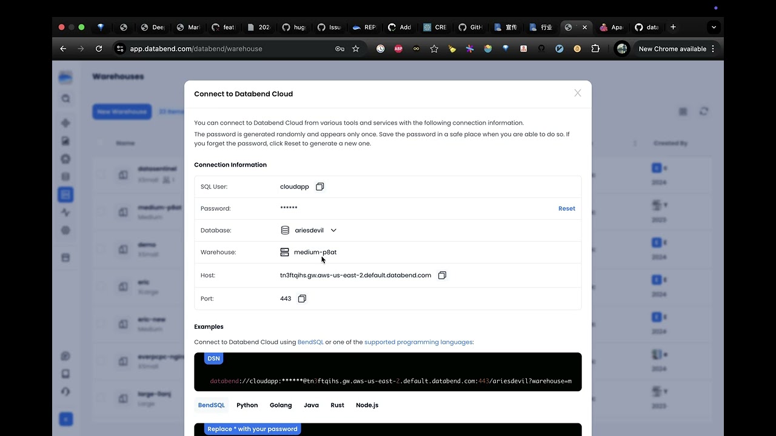776x436 pixels.
Task: Open the saved passwords key icon
Action: 339,48
